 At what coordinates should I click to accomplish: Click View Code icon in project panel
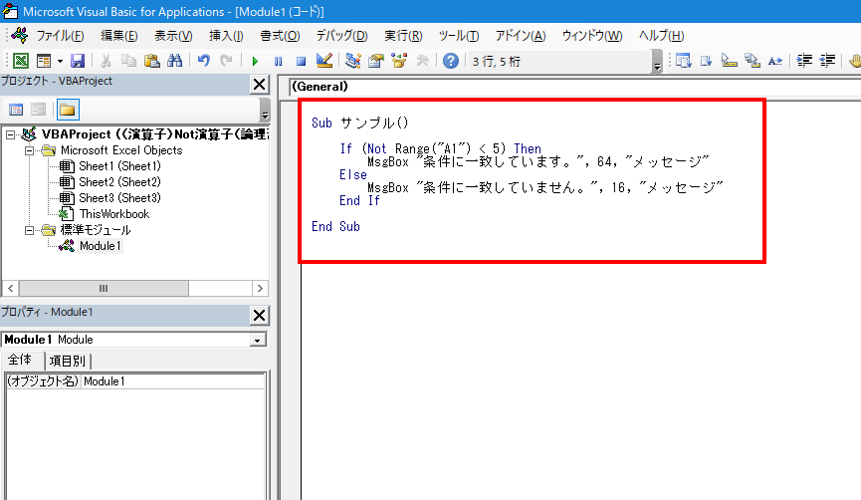16,110
